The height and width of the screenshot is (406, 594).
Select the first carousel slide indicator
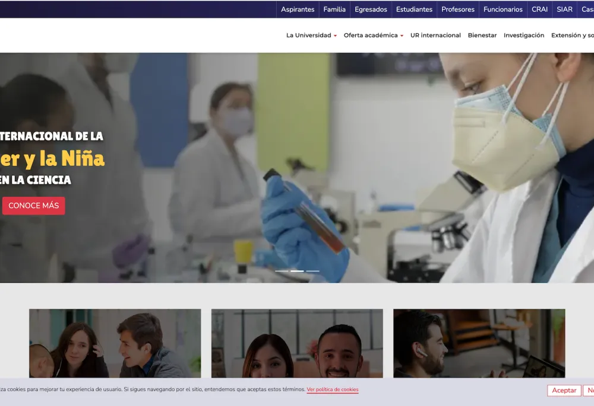(282, 271)
